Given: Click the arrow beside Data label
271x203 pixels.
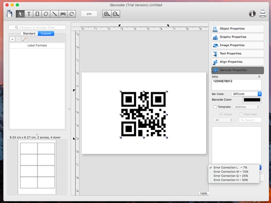Looking at the screenshot, I should (259, 77).
